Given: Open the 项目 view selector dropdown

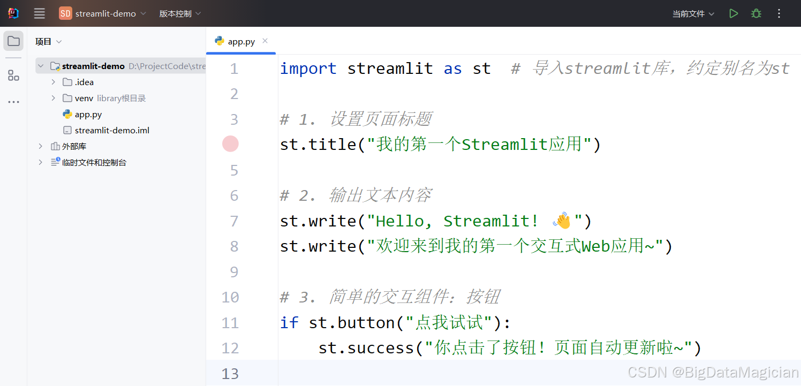Looking at the screenshot, I should [x=49, y=41].
